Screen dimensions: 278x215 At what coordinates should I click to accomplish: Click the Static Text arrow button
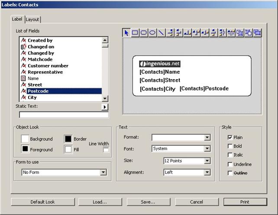tap(105, 107)
